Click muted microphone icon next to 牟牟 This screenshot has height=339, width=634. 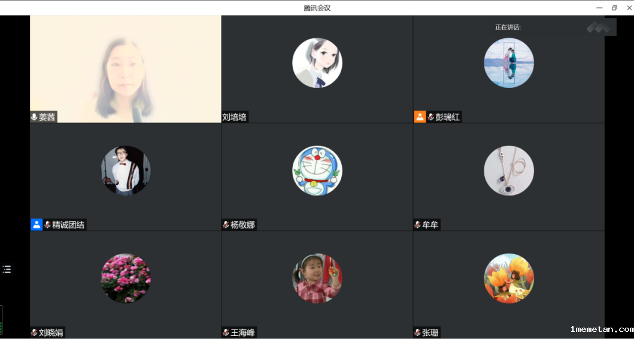click(x=418, y=225)
